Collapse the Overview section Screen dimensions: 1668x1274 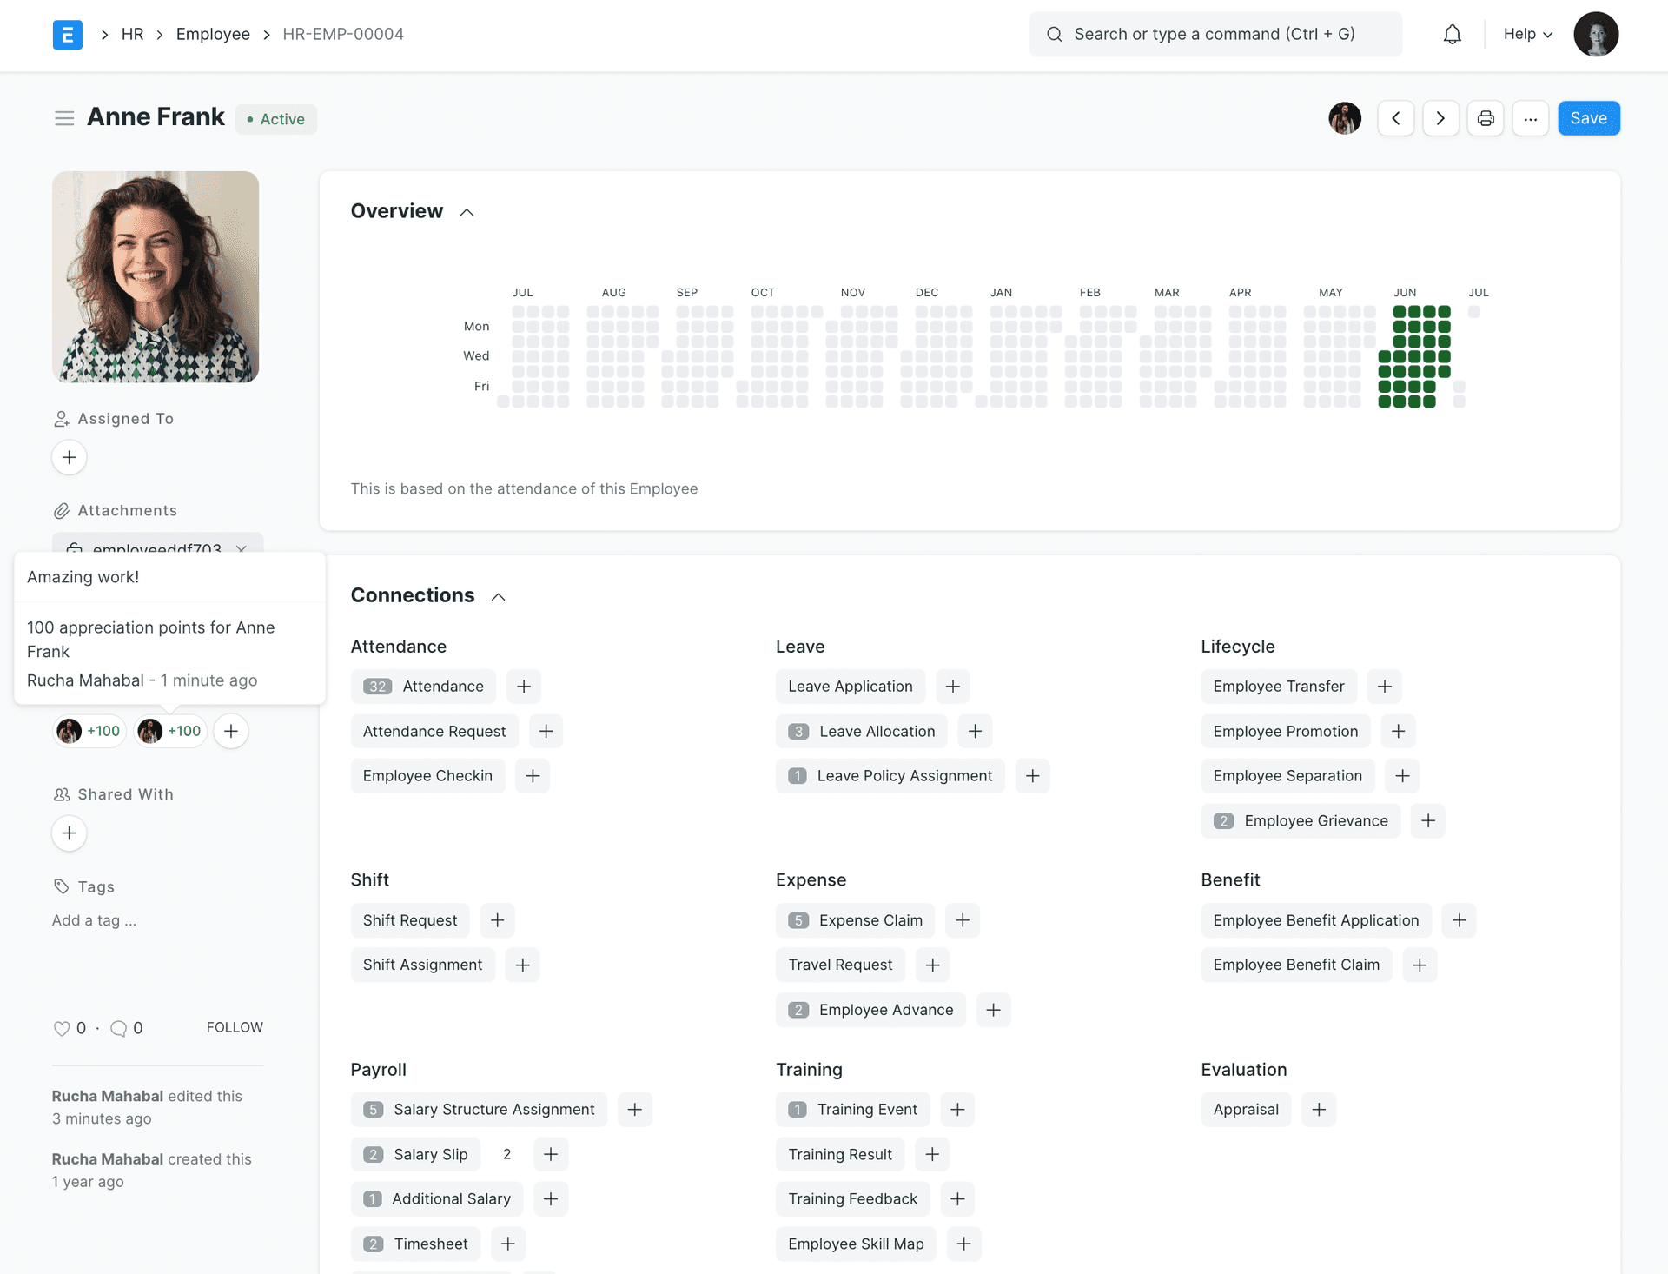467,211
